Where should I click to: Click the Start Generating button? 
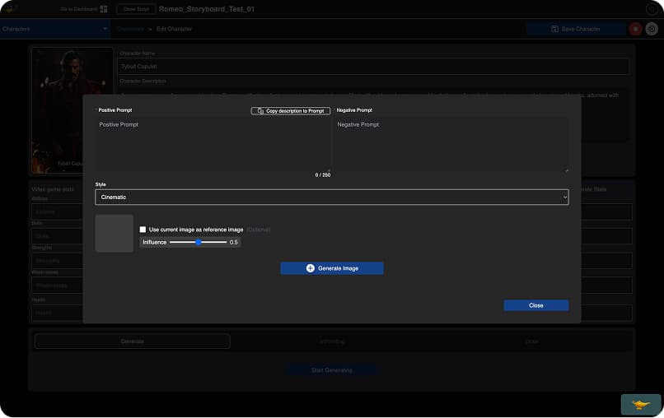pyautogui.click(x=332, y=370)
